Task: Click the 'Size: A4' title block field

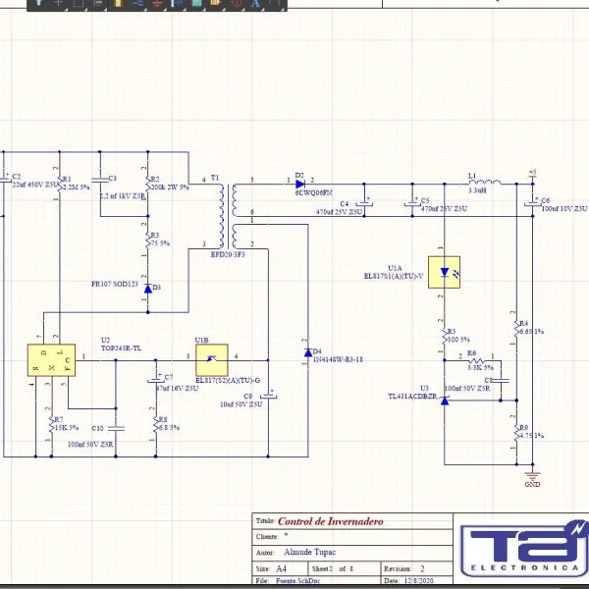Action: click(x=280, y=568)
